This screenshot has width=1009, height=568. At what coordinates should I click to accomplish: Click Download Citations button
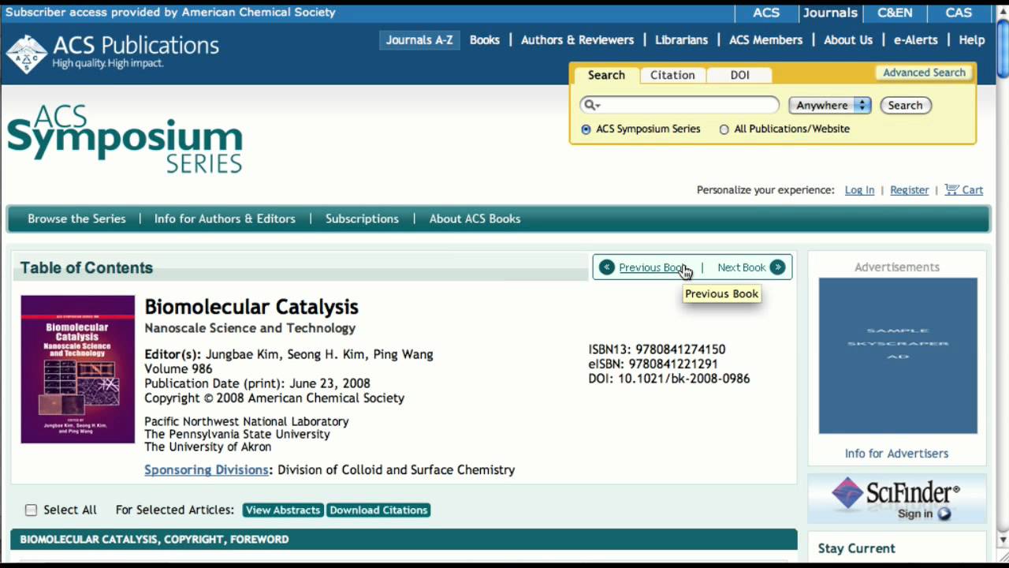click(x=378, y=510)
